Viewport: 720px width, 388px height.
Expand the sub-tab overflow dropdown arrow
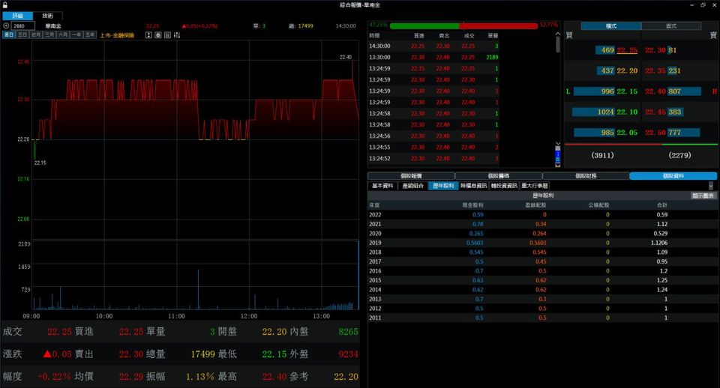[x=710, y=186]
